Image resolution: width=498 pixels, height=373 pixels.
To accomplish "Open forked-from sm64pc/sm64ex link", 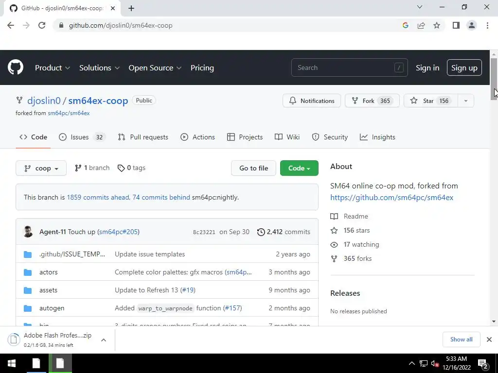I will pyautogui.click(x=69, y=113).
